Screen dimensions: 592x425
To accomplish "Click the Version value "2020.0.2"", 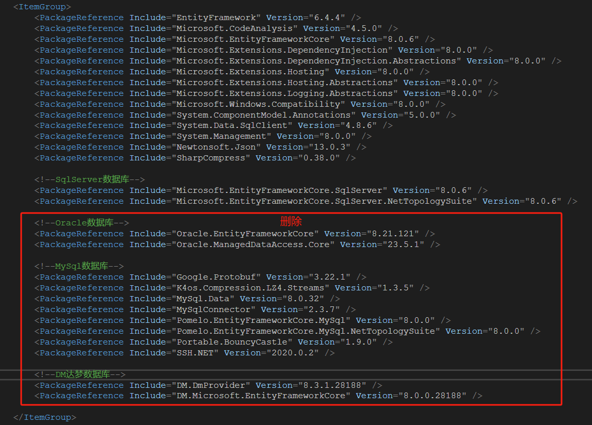I will (293, 353).
